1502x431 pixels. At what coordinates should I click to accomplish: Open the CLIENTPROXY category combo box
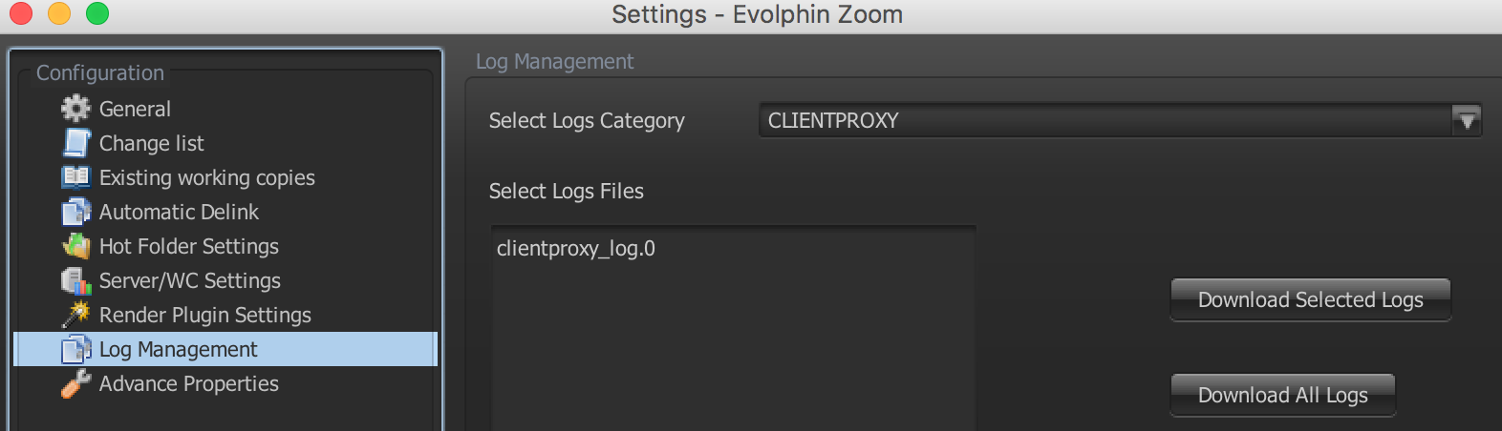click(1120, 120)
